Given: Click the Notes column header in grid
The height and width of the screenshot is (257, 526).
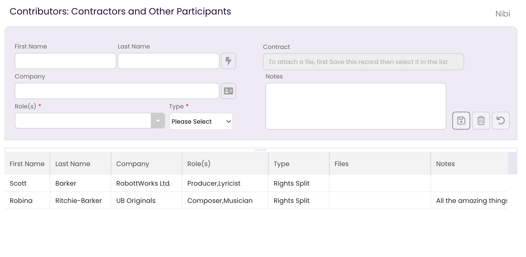Looking at the screenshot, I should [x=469, y=164].
